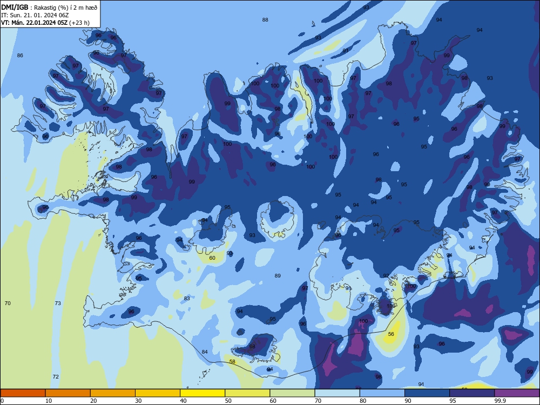Click the medium blue 80–90 legend swatch

(382, 393)
